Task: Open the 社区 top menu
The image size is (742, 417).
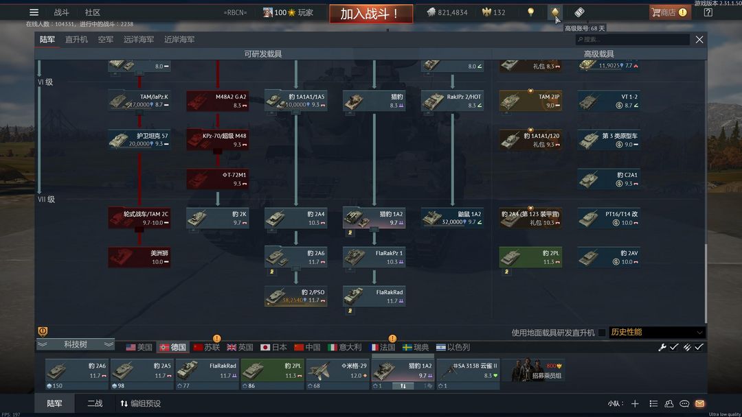Action: pyautogui.click(x=92, y=12)
